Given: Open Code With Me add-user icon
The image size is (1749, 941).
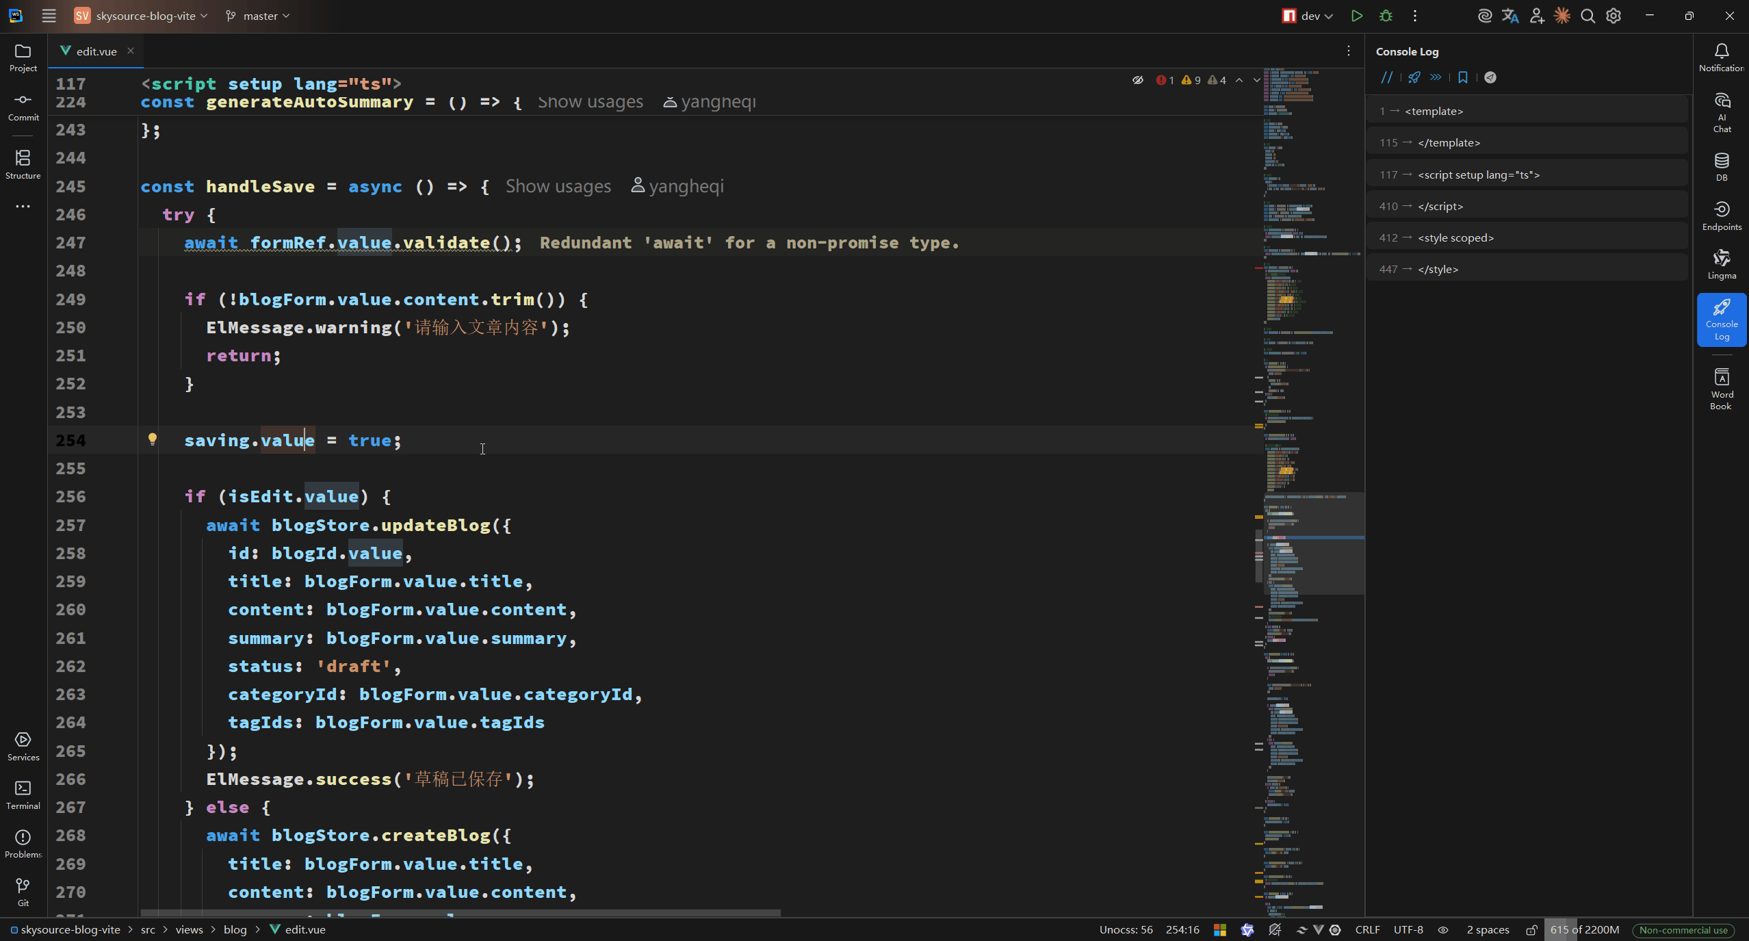Looking at the screenshot, I should click(x=1537, y=16).
